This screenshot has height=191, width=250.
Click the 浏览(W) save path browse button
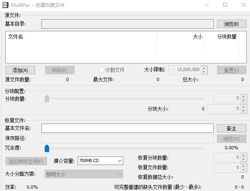tap(231, 139)
